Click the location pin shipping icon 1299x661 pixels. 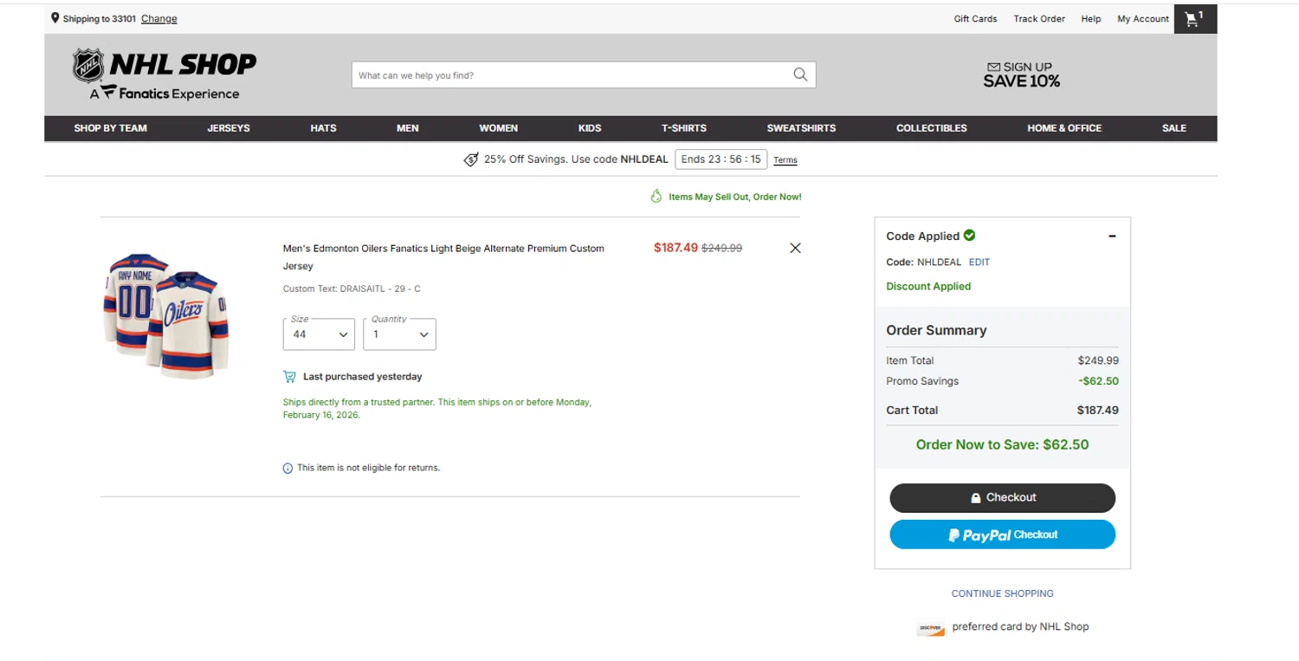(x=55, y=18)
